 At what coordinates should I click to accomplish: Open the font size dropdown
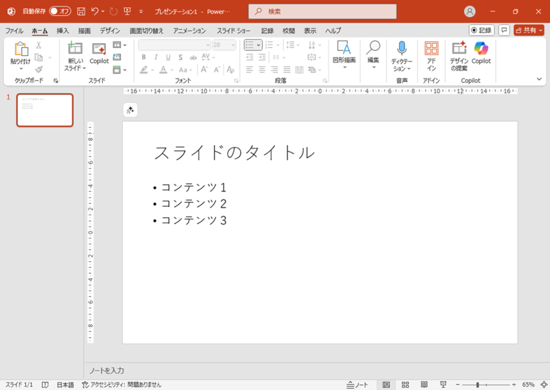[233, 45]
